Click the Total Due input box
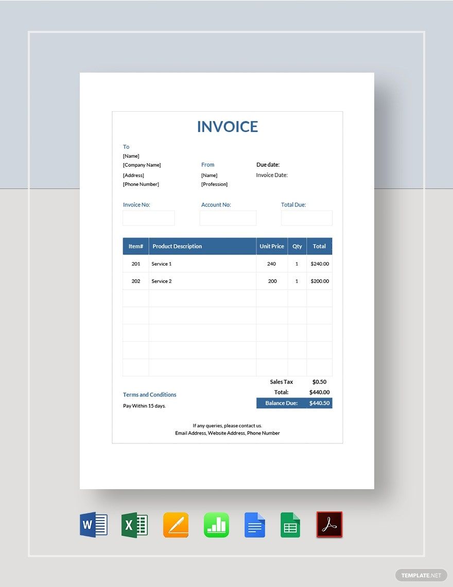This screenshot has height=587, width=453. click(307, 218)
